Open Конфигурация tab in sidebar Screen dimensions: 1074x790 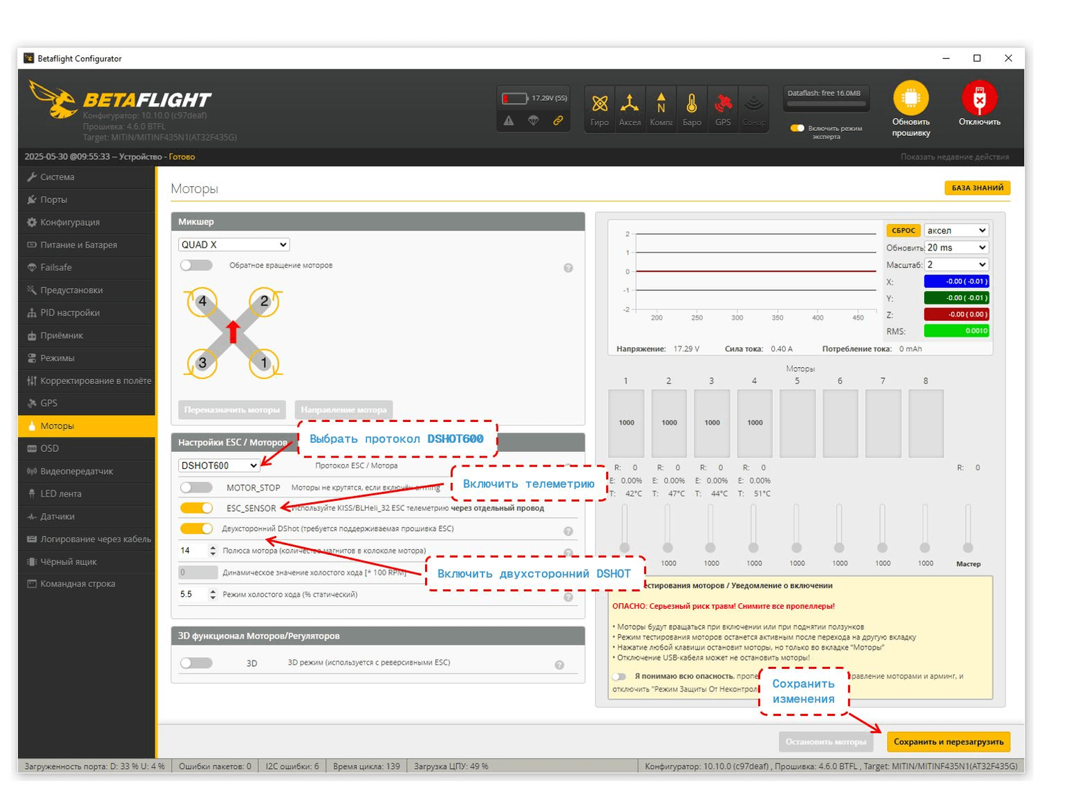pyautogui.click(x=87, y=223)
